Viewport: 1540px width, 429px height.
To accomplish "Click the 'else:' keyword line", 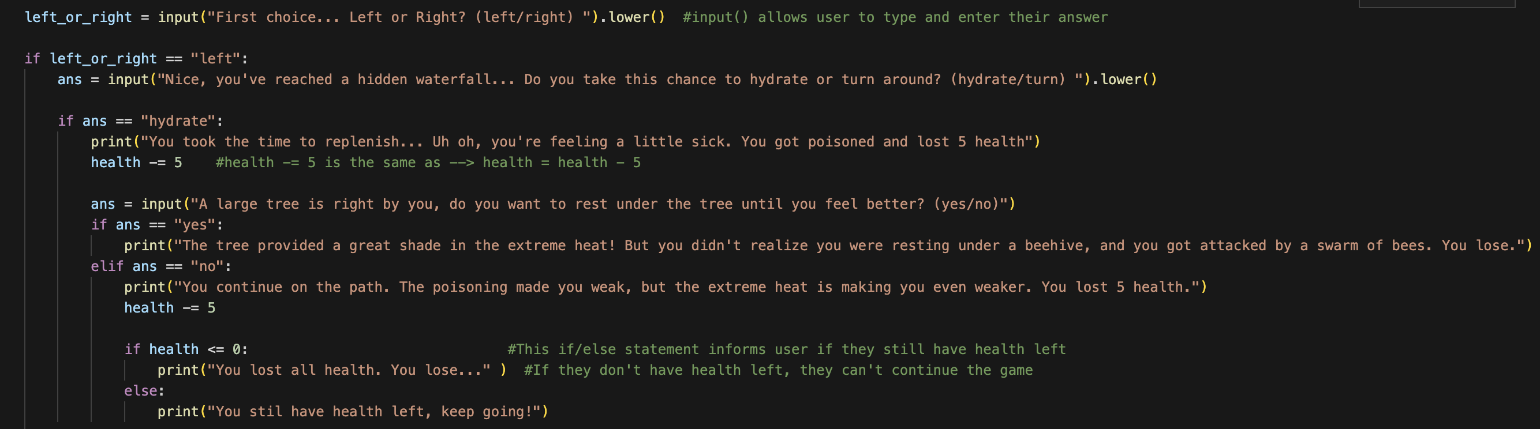I will 144,391.
